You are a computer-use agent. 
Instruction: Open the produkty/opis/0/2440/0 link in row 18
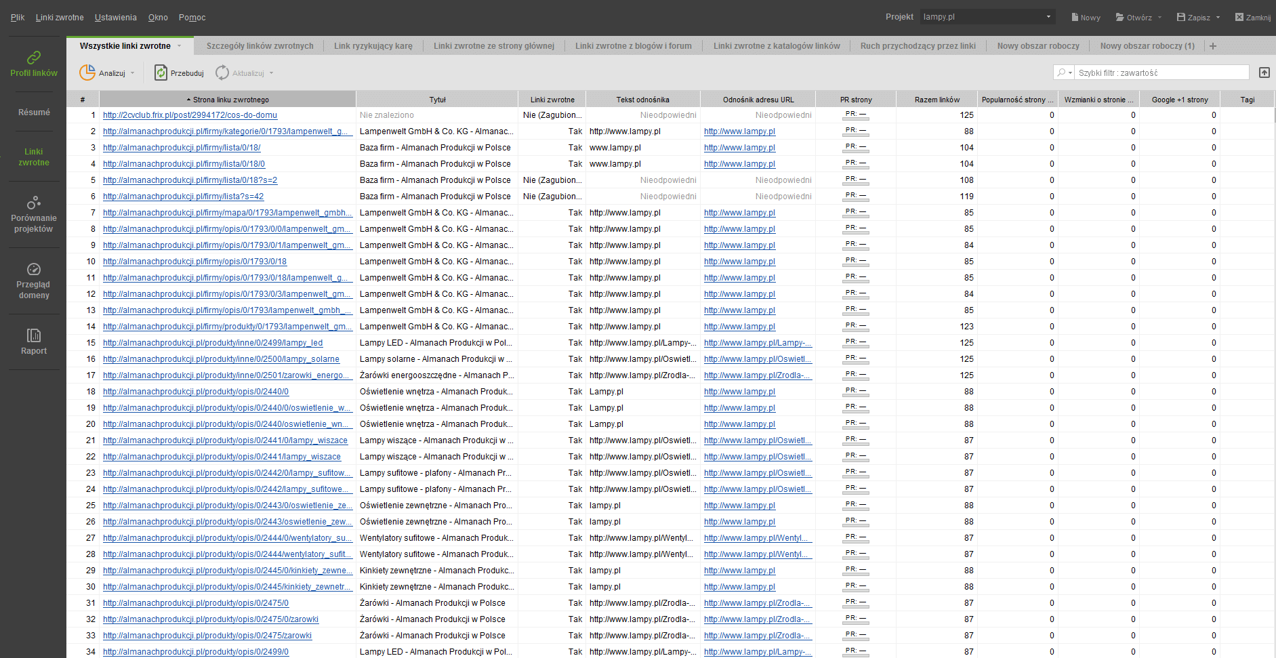coord(196,392)
